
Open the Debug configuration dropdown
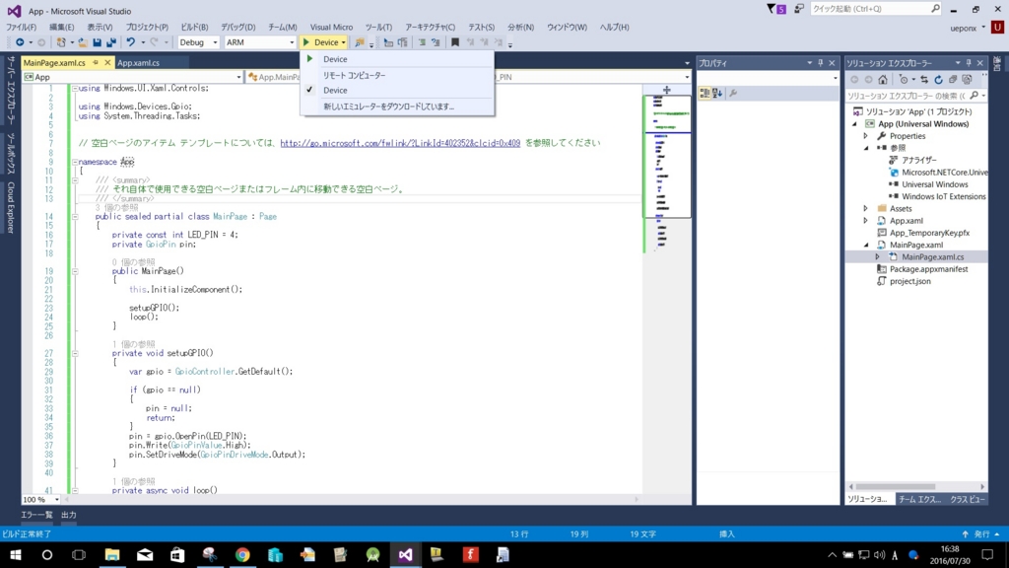[x=198, y=42]
